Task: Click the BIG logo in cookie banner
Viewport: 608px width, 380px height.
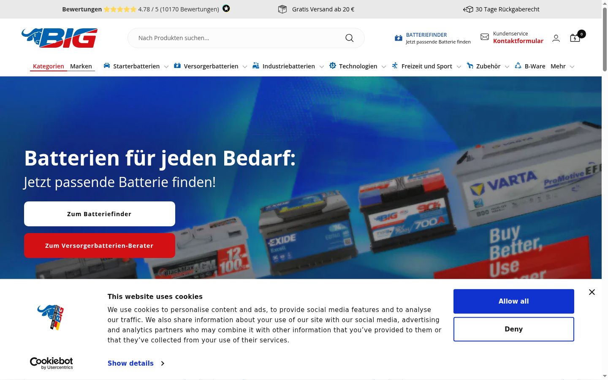Action: (51, 318)
